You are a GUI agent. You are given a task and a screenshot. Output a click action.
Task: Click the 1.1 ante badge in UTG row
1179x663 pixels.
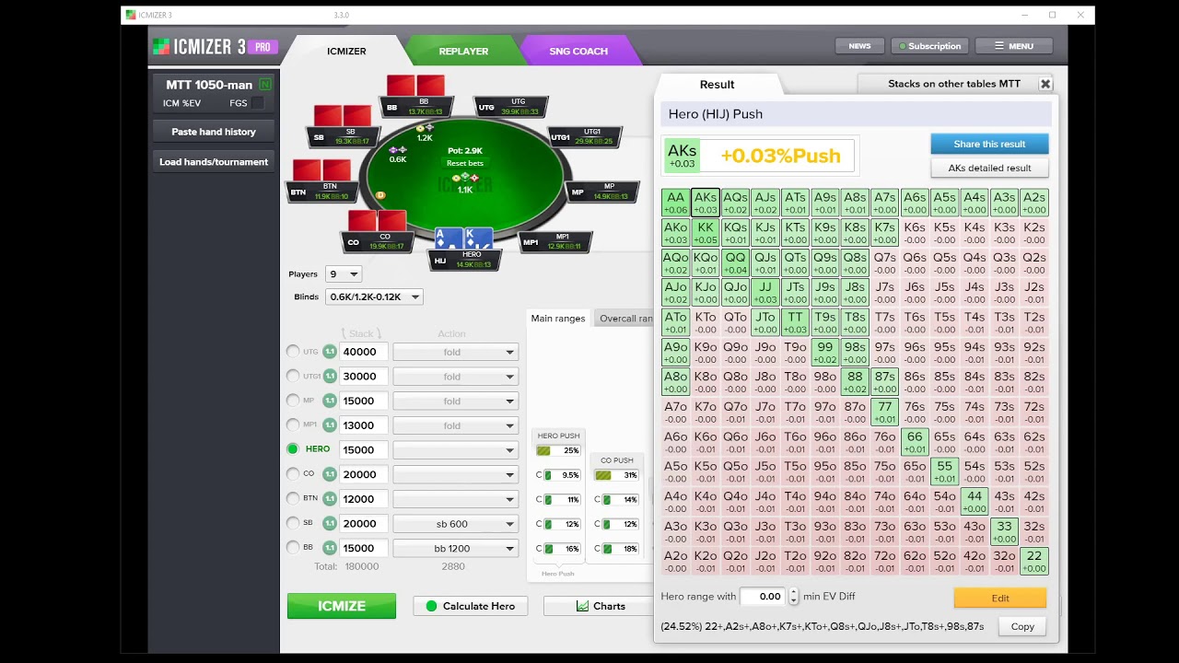[330, 352]
